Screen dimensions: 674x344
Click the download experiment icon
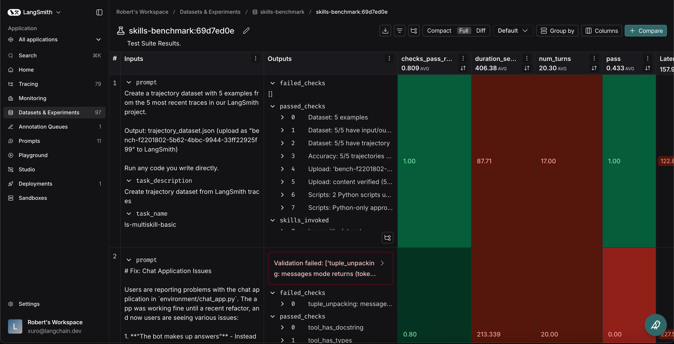(385, 31)
